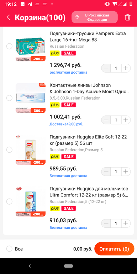Open the В Российская Федерация region selector

[x=95, y=17]
